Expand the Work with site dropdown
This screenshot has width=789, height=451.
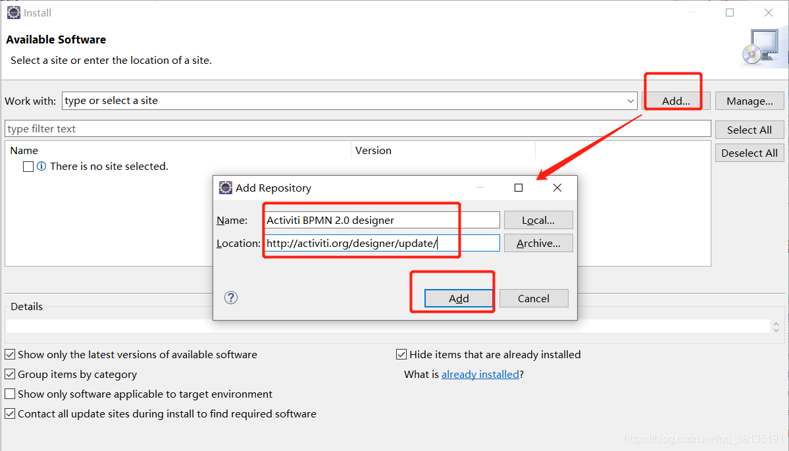630,101
